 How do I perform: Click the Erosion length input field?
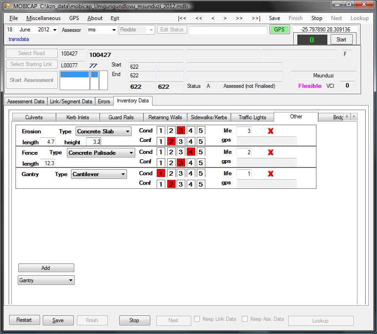pyautogui.click(x=48, y=142)
